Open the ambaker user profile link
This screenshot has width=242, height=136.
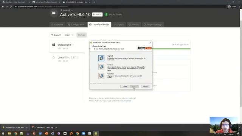click(x=67, y=10)
